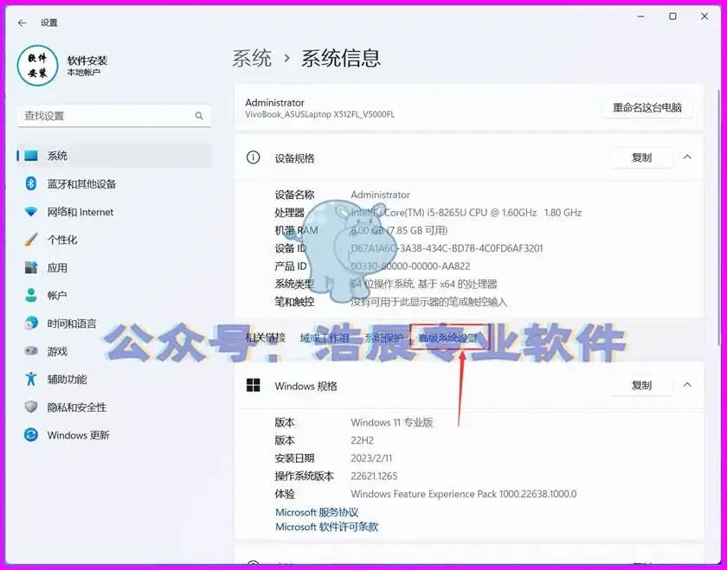
Task: Collapse the Windows 规格 section chevron
Action: pyautogui.click(x=687, y=385)
